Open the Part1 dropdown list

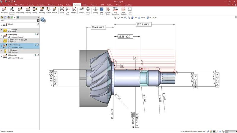tap(38, 20)
